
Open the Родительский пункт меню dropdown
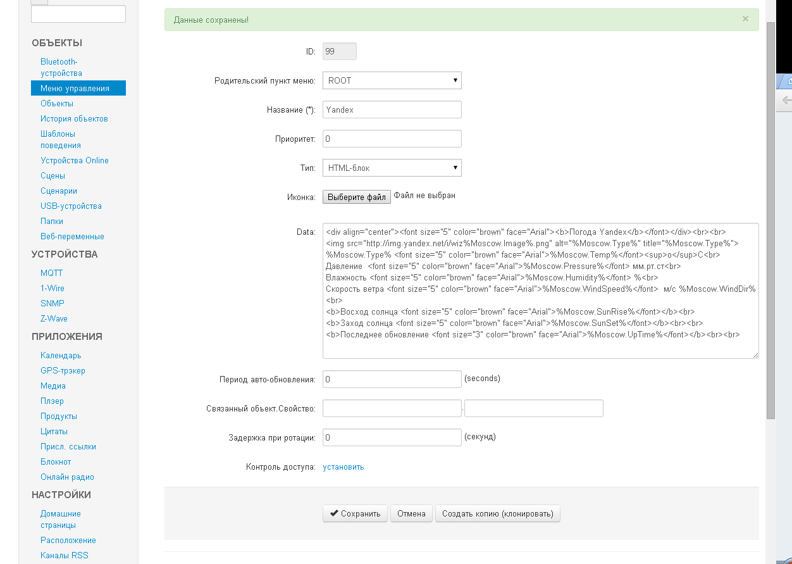tap(392, 80)
